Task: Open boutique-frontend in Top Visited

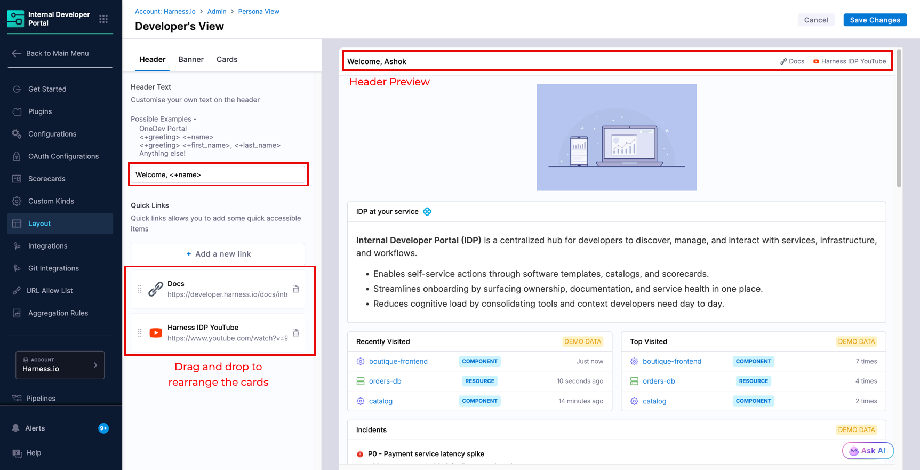Action: (672, 361)
